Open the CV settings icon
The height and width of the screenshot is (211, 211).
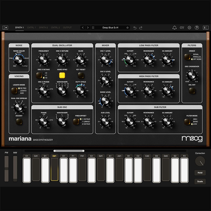click(182, 28)
